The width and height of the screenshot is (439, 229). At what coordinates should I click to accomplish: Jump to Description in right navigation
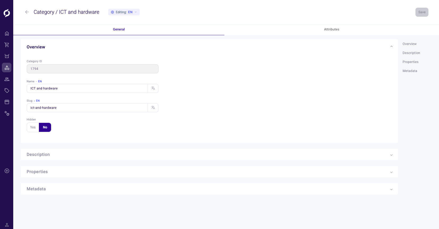point(411,53)
